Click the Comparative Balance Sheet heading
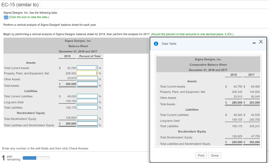The height and width of the screenshot is (163, 269). point(208,65)
